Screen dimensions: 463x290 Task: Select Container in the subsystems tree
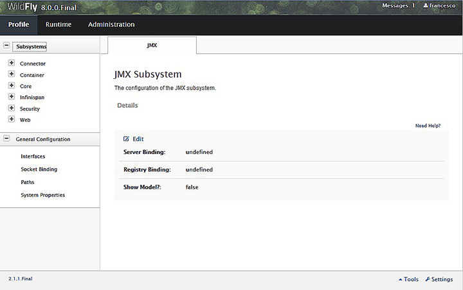coord(32,75)
